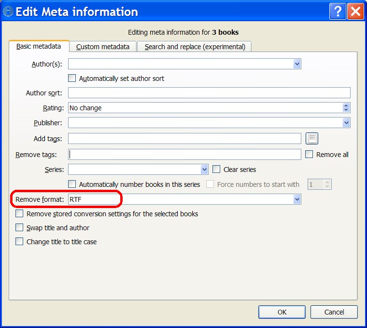Enable Swap title and author

click(19, 227)
